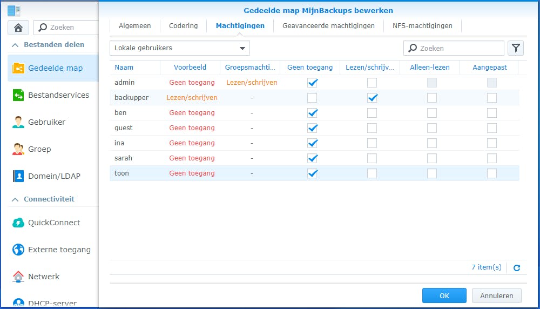The image size is (540, 309).
Task: Open the Groep icon in sidebar
Action: (18, 149)
